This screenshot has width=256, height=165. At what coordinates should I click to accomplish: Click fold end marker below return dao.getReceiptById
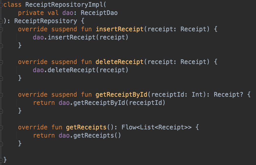click(1, 111)
